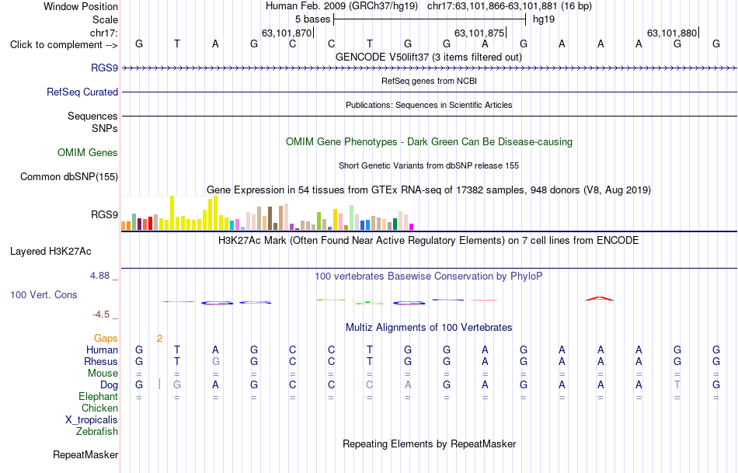Click the Publications sequences track title

pos(429,105)
